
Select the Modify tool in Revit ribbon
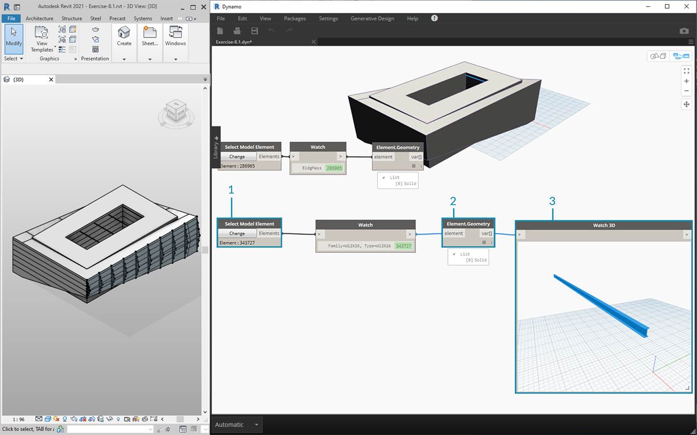(13, 38)
